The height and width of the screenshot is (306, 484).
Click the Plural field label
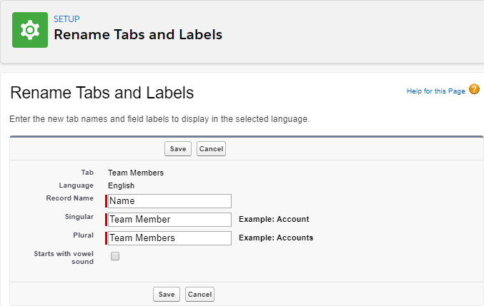coord(82,235)
